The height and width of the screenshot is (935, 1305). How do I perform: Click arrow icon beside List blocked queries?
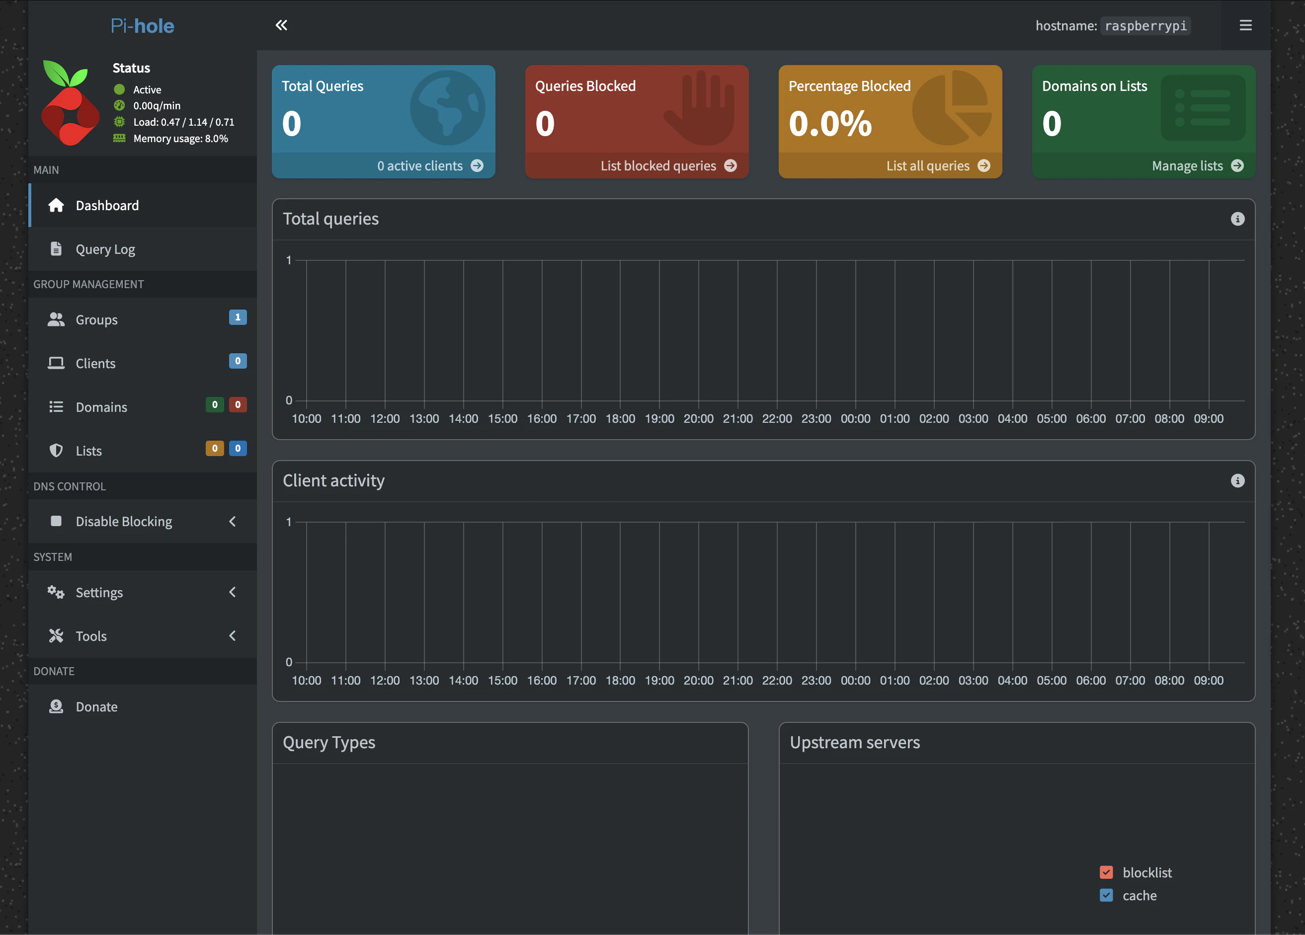730,166
